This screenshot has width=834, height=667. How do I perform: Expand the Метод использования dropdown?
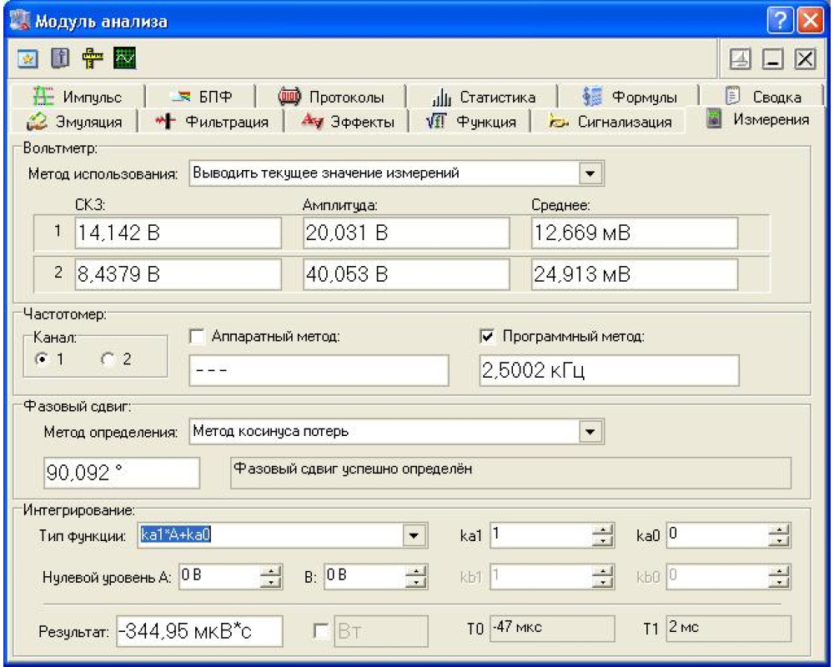(590, 173)
